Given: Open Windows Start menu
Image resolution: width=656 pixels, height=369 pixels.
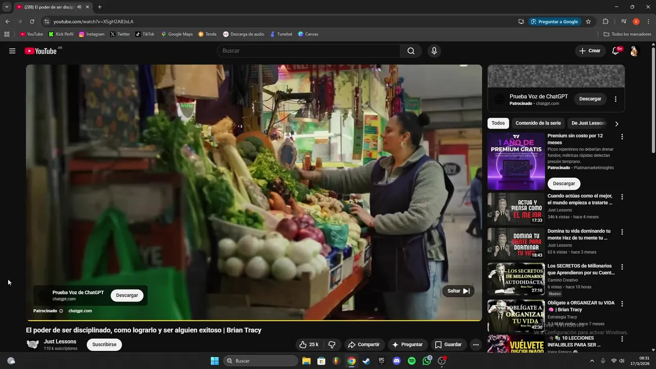Looking at the screenshot, I should click(x=215, y=361).
